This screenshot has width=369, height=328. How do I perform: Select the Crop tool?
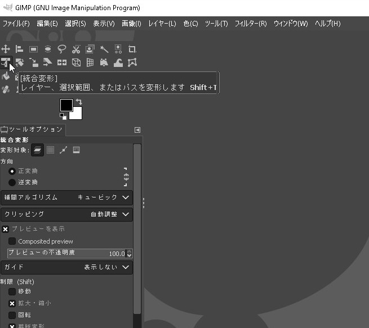pyautogui.click(x=132, y=49)
